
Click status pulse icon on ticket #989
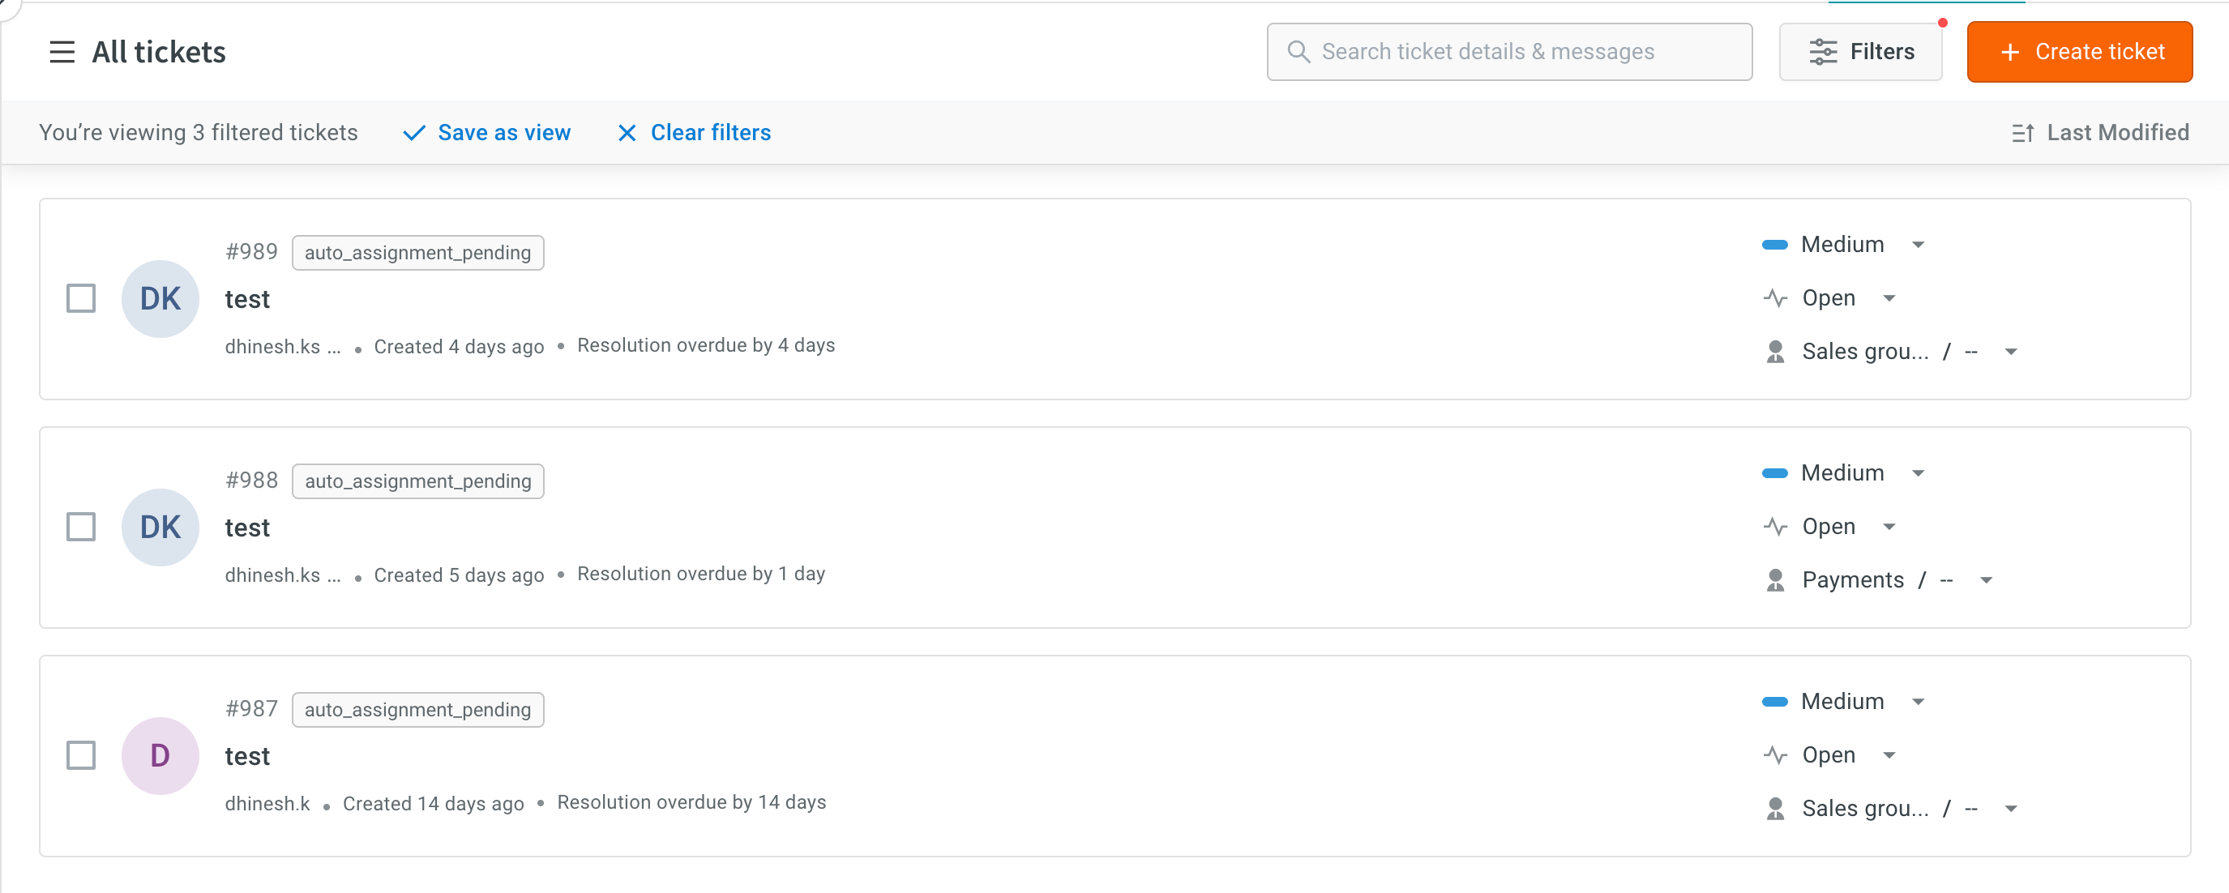click(1775, 298)
